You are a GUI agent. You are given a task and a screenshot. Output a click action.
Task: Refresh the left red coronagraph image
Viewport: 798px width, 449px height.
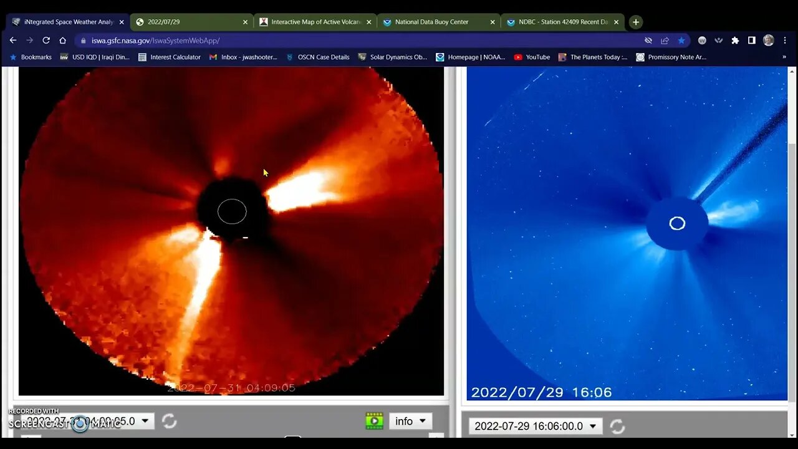(169, 421)
